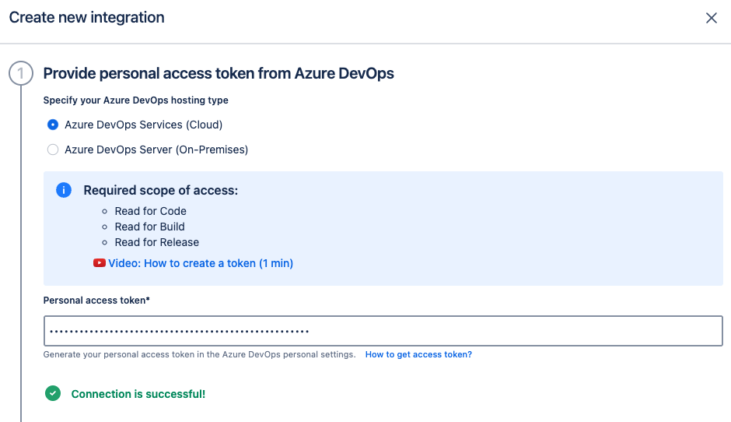Image resolution: width=731 pixels, height=422 pixels.
Task: Open the 'How to get access token?' link
Action: (x=418, y=354)
